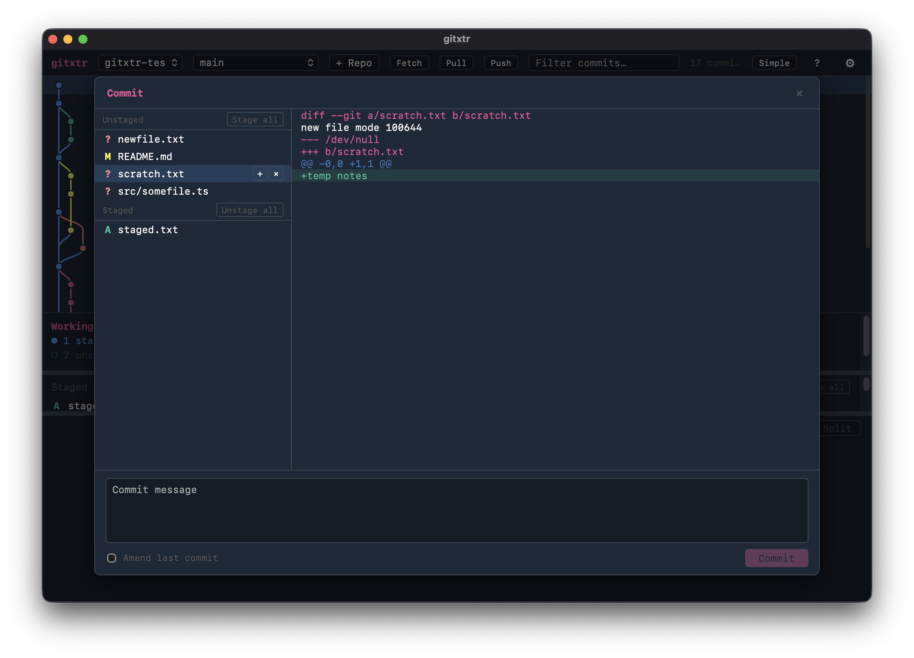
Task: Open the gitxtr-tes repository dropdown
Action: 140,63
